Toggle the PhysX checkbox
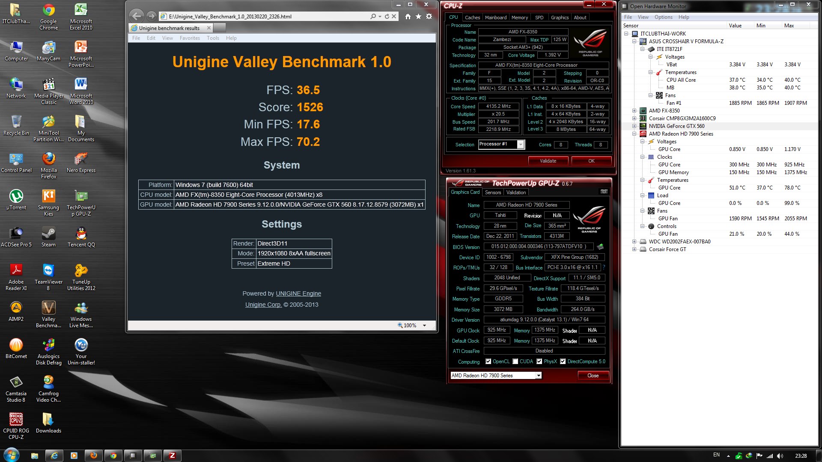 coord(539,361)
